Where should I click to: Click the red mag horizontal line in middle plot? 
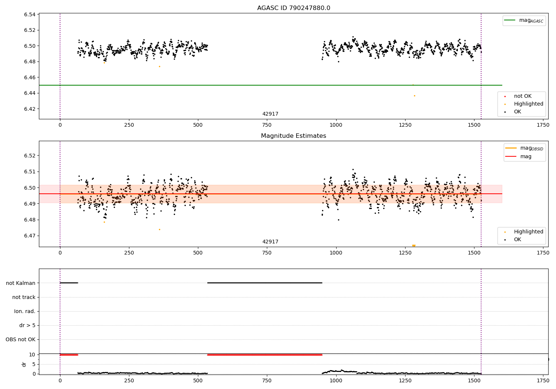(x=271, y=194)
